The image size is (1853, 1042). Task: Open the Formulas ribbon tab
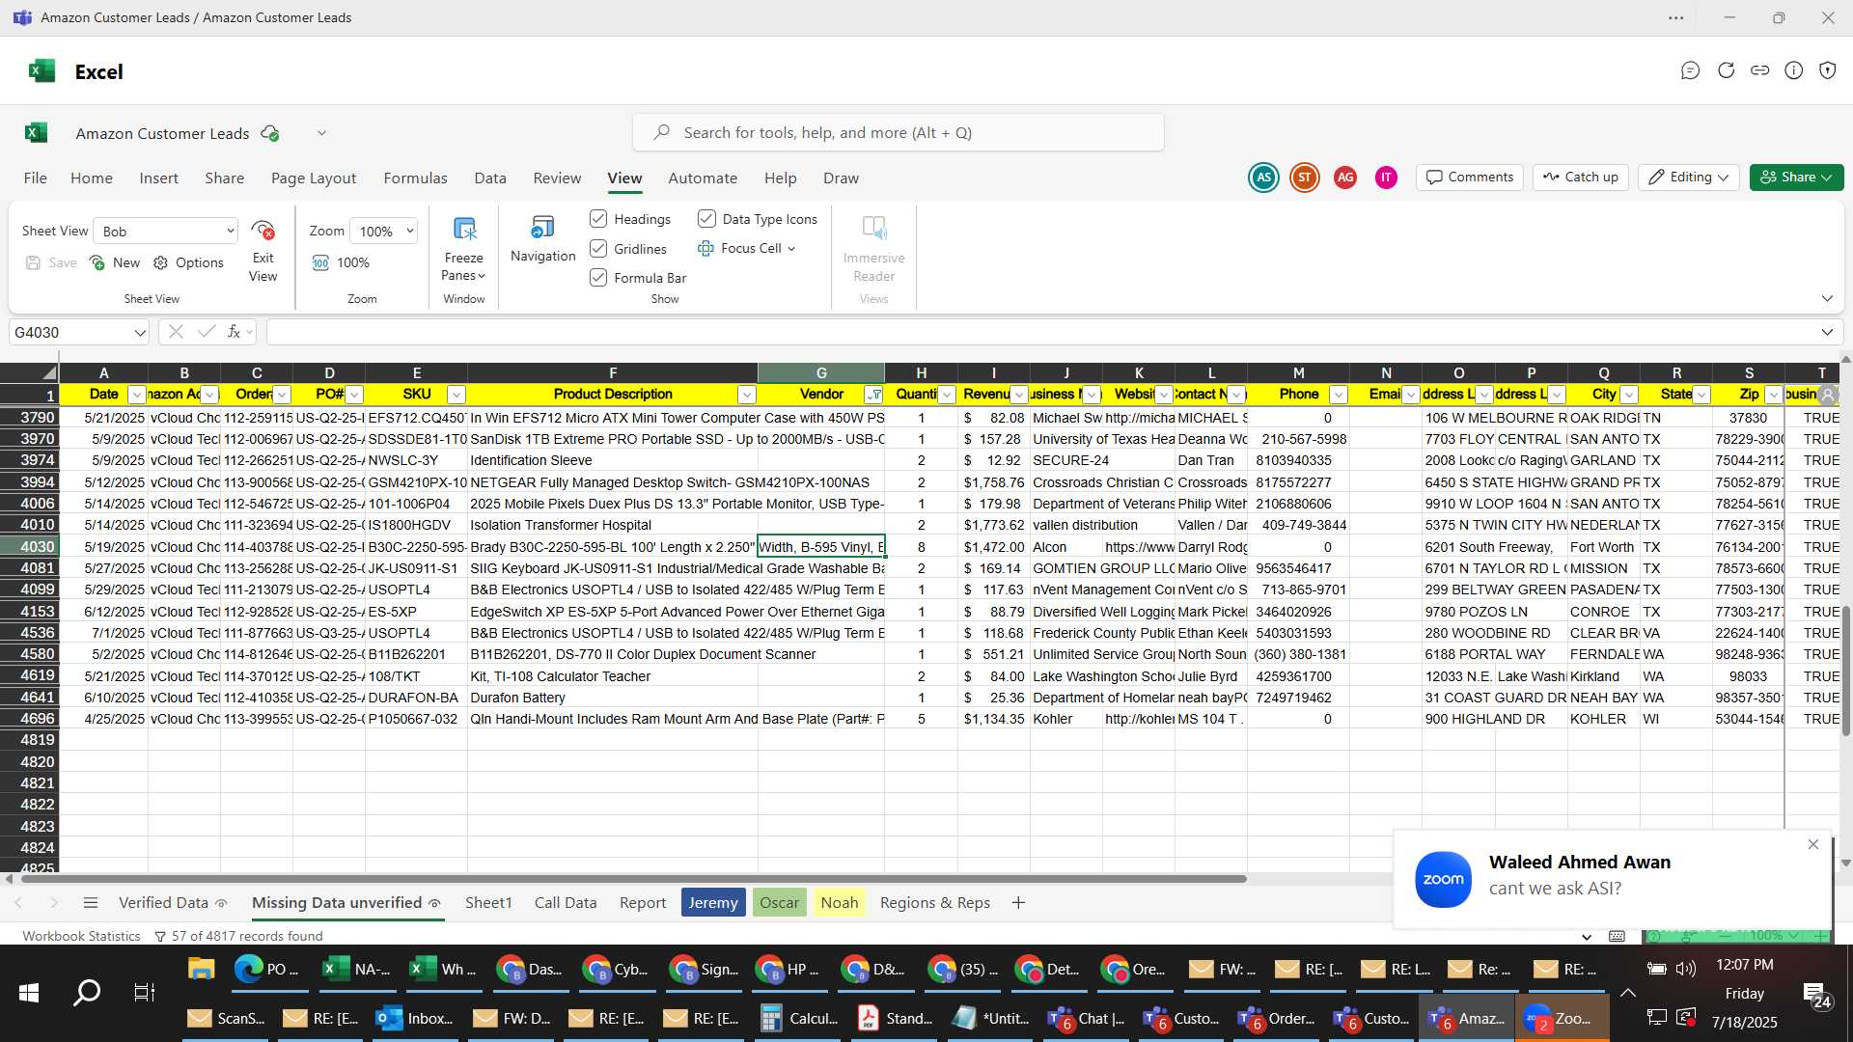[415, 178]
